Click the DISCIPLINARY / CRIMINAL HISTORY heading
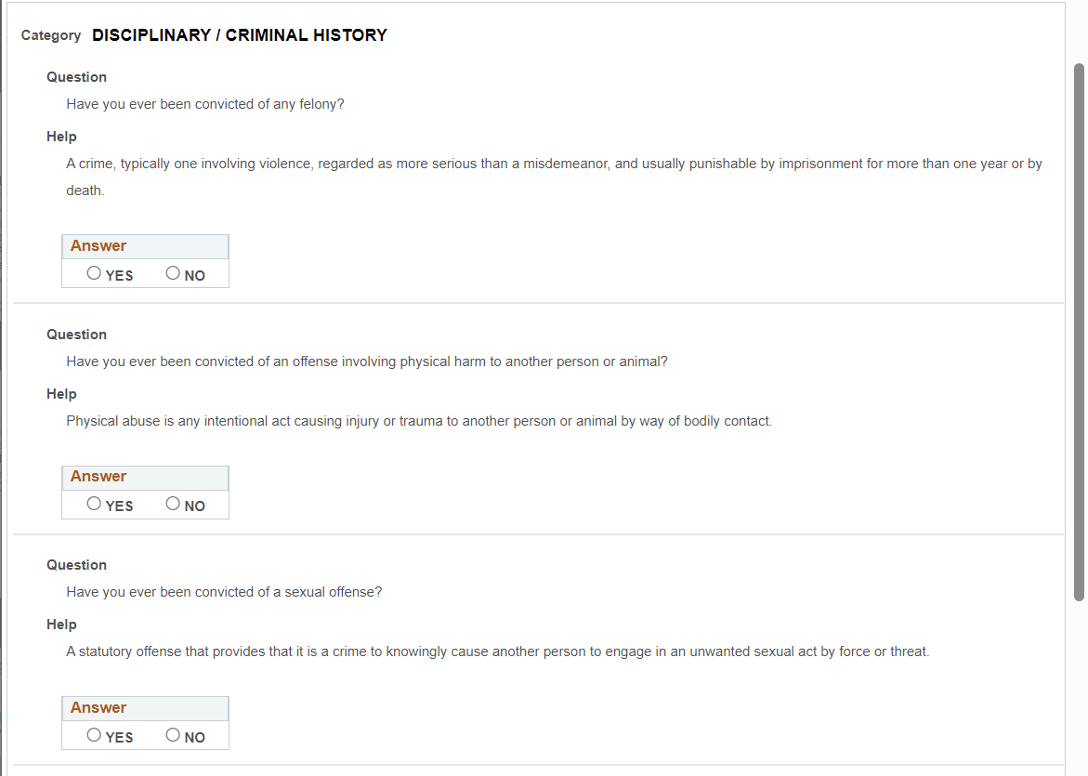Screen dimensions: 1088x776 pyautogui.click(x=240, y=35)
